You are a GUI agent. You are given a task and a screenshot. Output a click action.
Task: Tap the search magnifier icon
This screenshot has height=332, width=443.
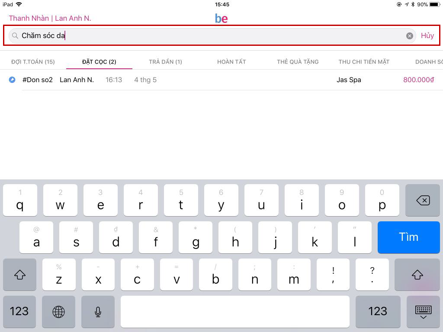[x=15, y=35]
